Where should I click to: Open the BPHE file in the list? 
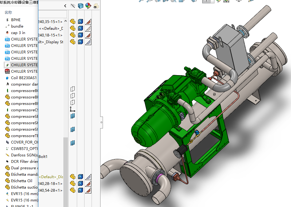pos(16,20)
